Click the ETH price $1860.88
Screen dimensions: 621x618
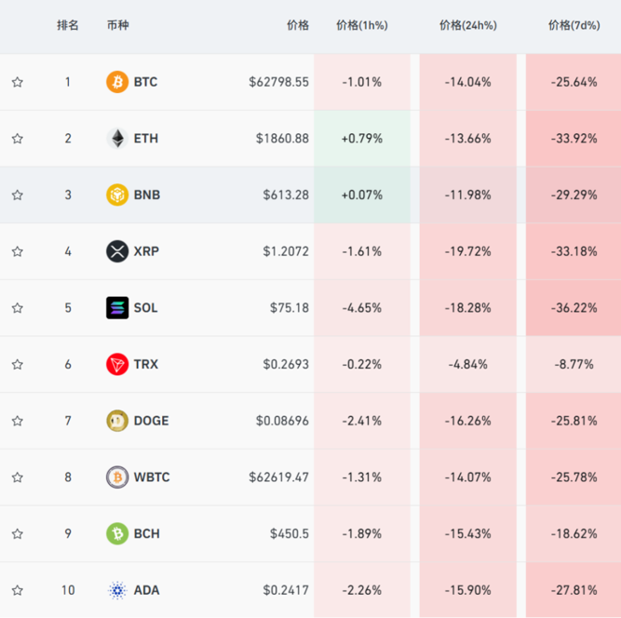(x=282, y=139)
